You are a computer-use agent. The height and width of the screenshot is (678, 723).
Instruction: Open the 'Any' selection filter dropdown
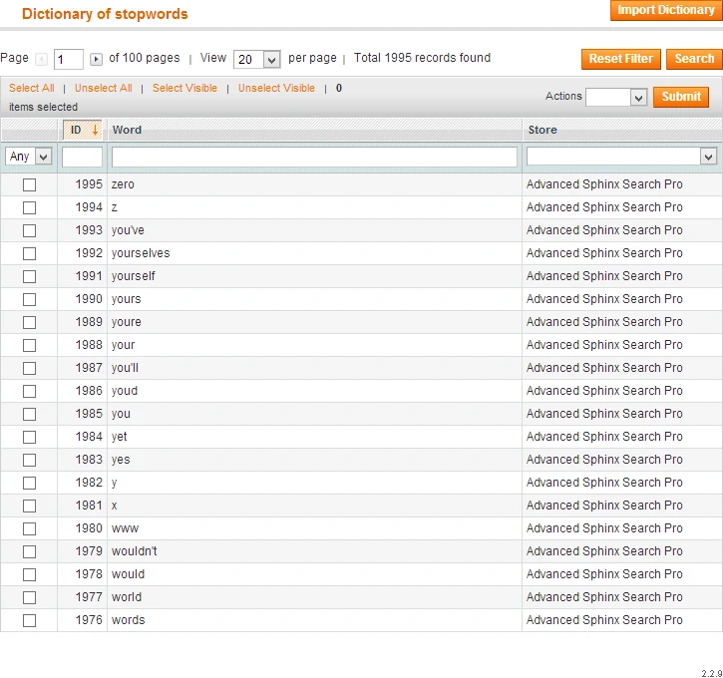(29, 157)
